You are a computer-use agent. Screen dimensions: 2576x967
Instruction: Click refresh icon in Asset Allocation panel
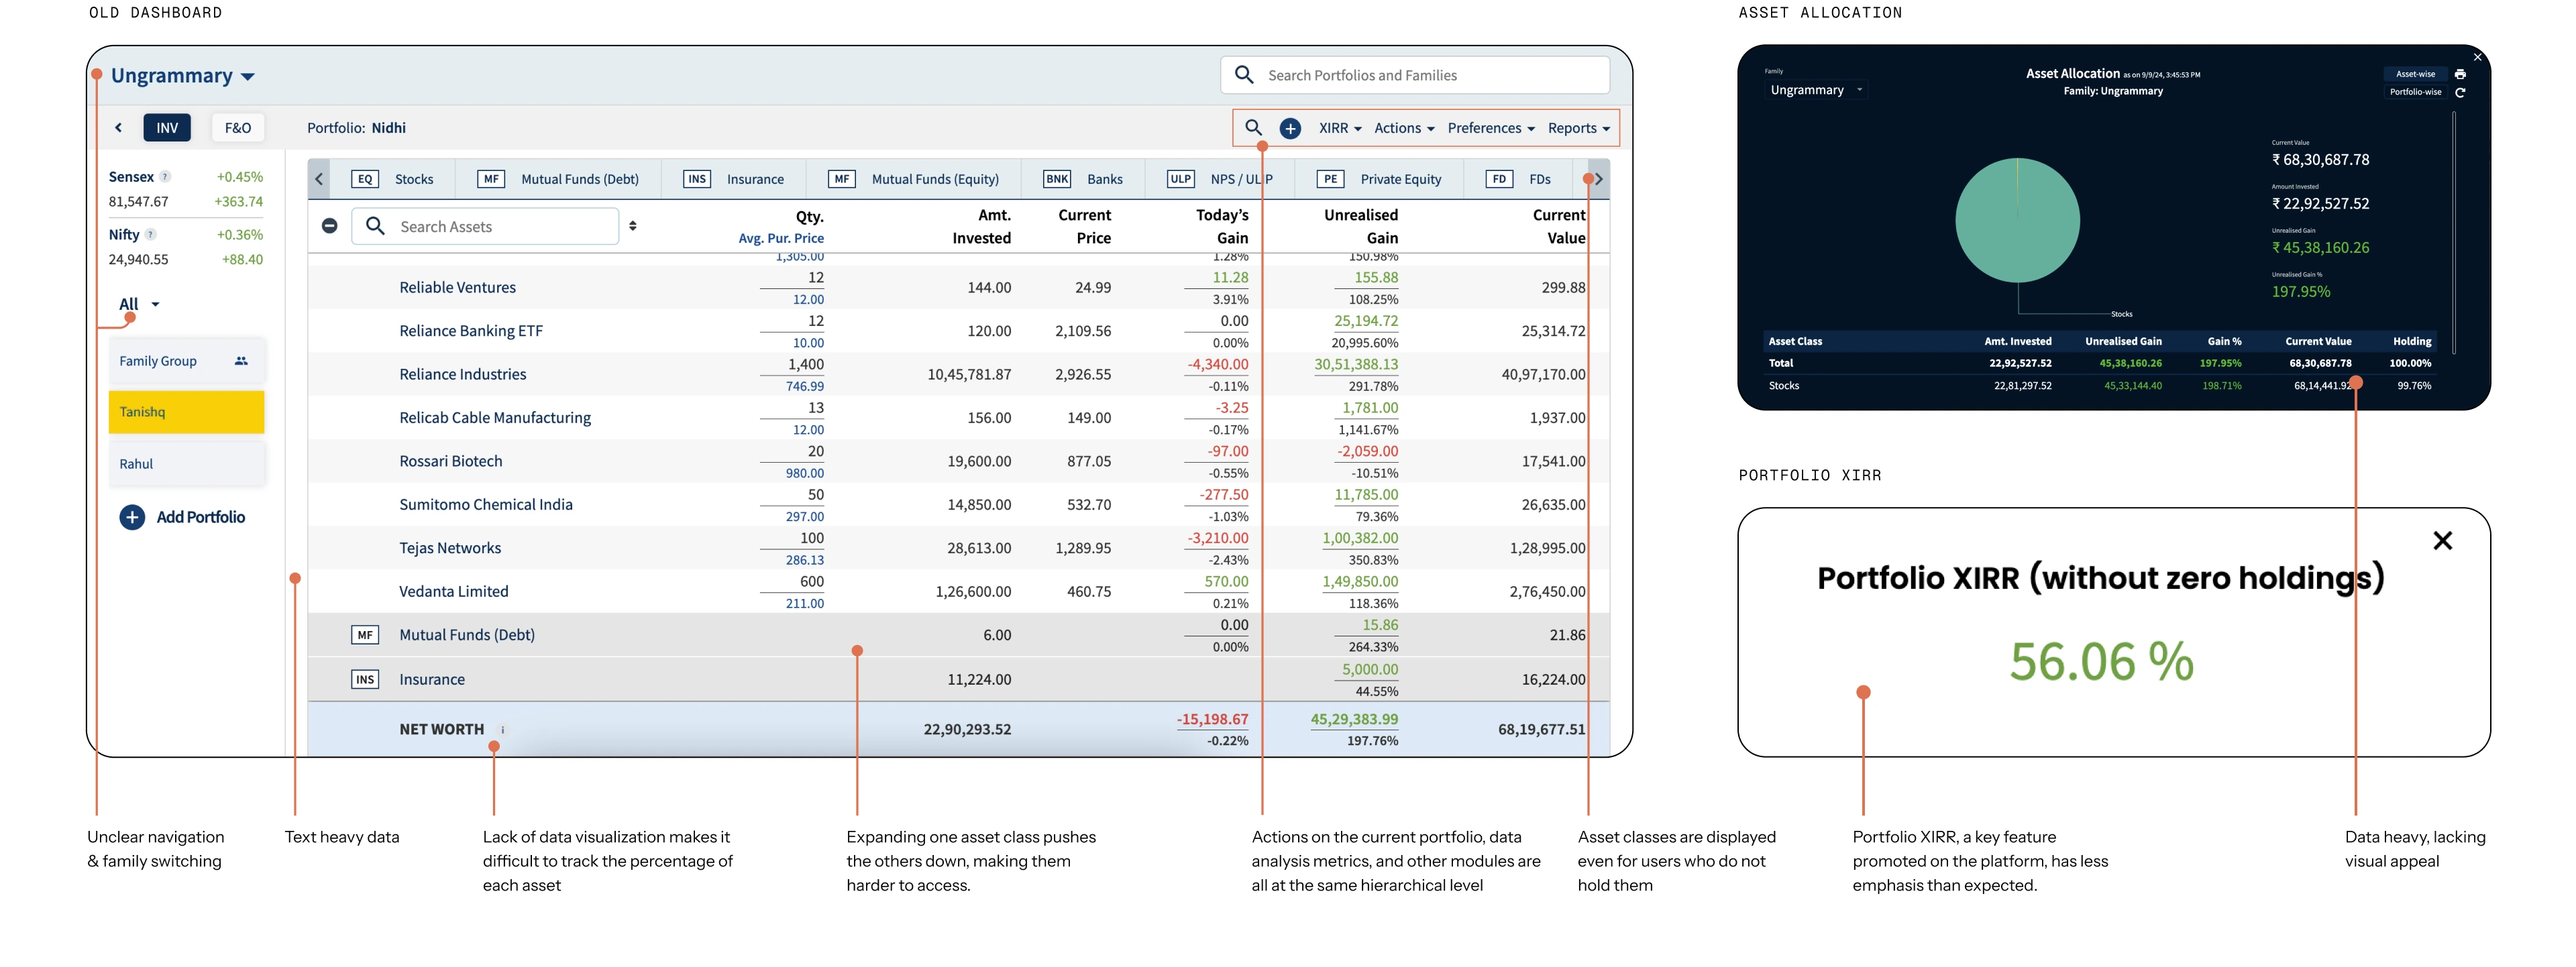click(2460, 92)
